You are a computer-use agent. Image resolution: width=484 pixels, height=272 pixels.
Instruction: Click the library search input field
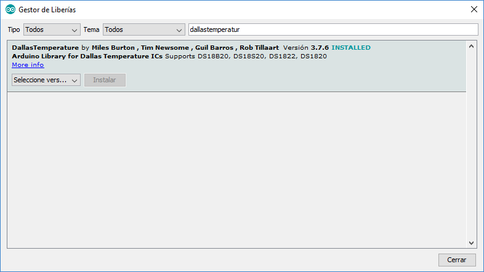[333, 29]
